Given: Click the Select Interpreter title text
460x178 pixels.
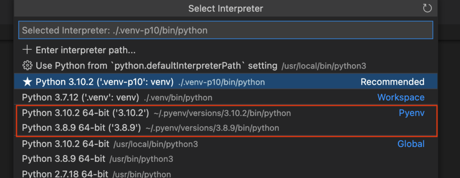Looking at the screenshot, I should coord(226,8).
